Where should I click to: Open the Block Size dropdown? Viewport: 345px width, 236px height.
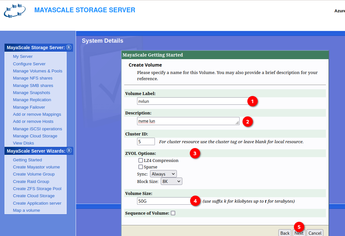click(x=171, y=181)
